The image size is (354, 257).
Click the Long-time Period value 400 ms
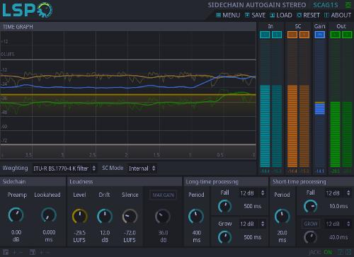click(x=196, y=236)
